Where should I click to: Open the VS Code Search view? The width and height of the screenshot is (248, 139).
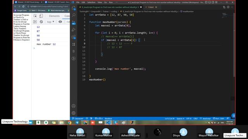tap(74, 15)
